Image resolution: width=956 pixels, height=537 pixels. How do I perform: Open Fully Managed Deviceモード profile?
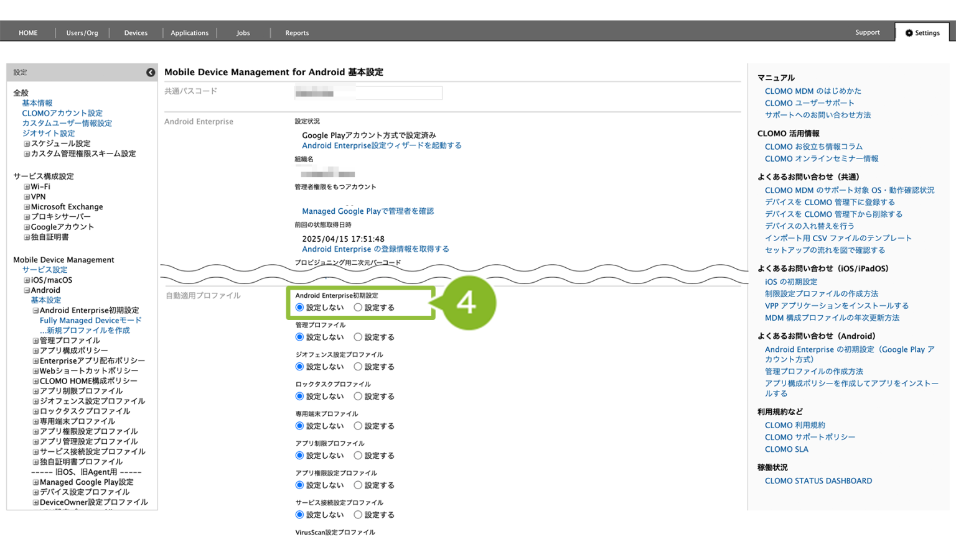coord(91,321)
